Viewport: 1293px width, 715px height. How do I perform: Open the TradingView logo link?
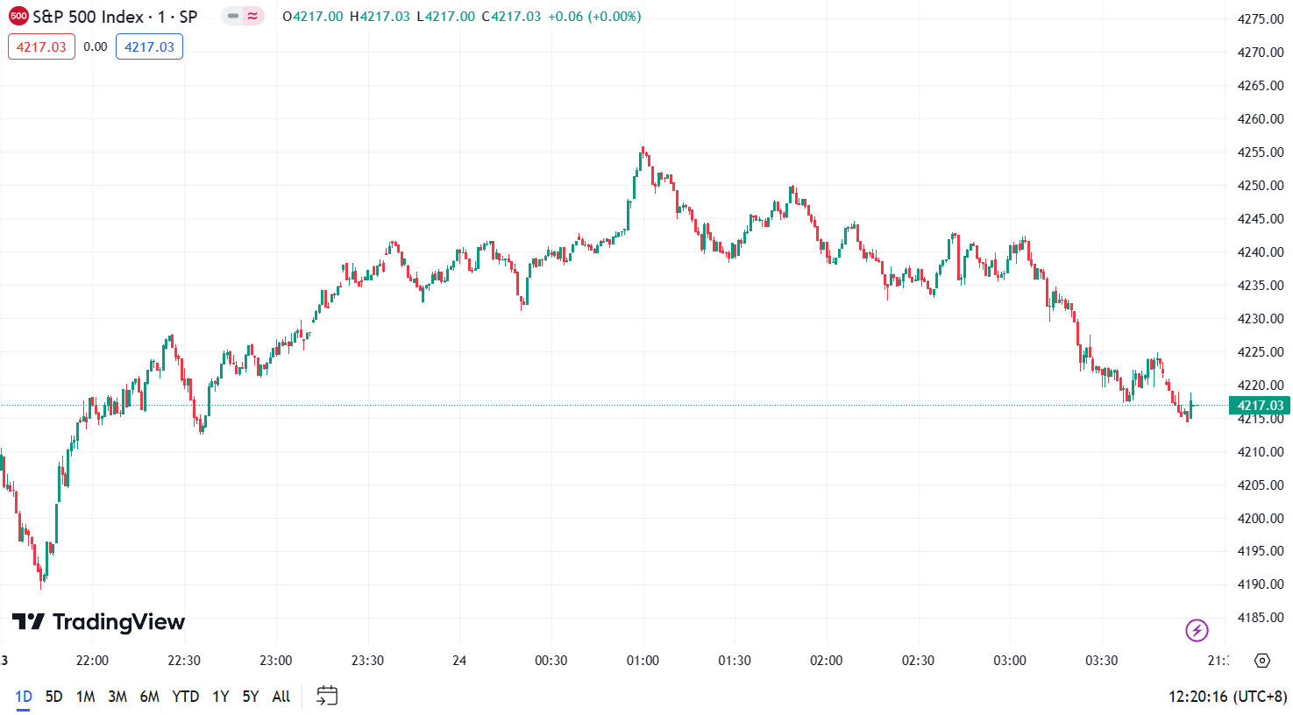coord(98,622)
